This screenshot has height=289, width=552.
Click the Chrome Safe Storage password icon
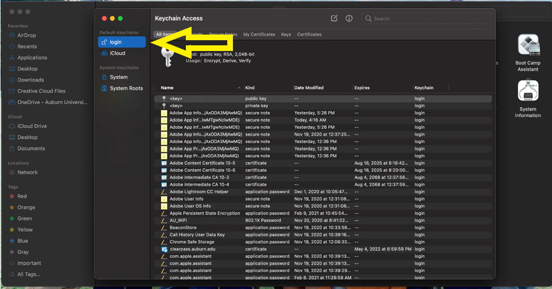click(164, 242)
